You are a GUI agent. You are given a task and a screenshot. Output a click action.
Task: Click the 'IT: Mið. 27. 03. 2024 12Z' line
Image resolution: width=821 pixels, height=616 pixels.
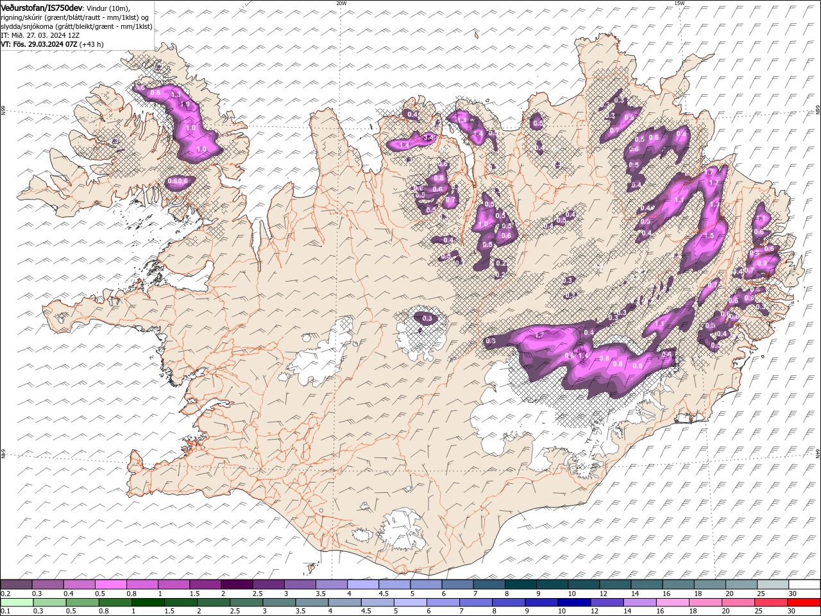point(40,35)
